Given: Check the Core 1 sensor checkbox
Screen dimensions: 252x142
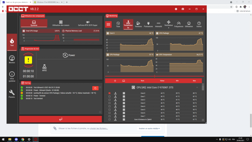Looking at the screenshot, I should click(109, 97).
